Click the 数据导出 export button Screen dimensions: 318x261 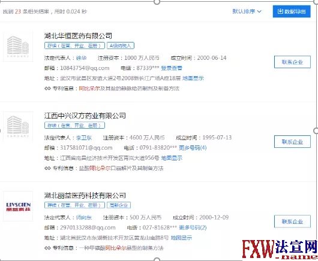point(292,11)
